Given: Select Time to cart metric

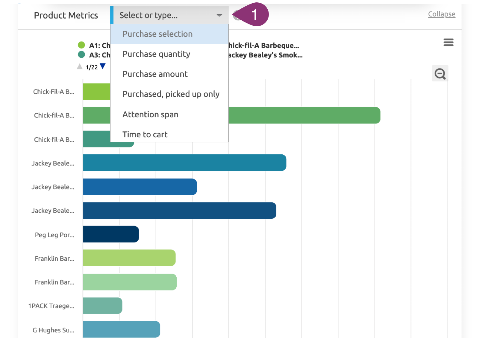Looking at the screenshot, I should 145,135.
